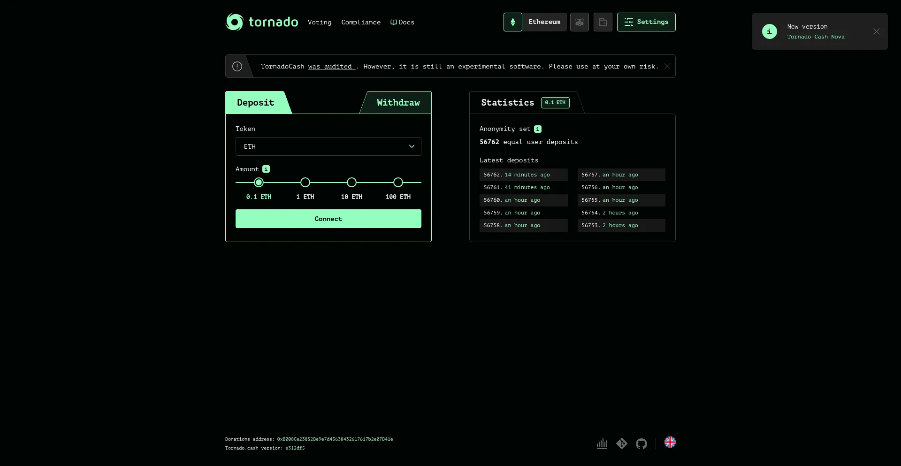This screenshot has height=466, width=901.
Task: Change language via UK flag icon
Action: 670,442
